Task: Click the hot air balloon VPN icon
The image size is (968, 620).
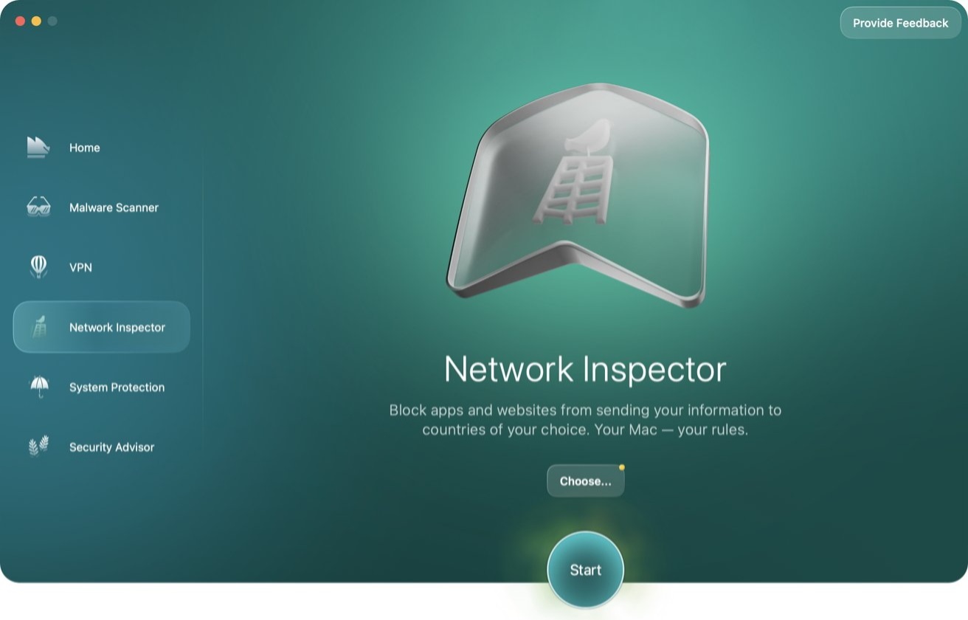Action: (x=38, y=267)
